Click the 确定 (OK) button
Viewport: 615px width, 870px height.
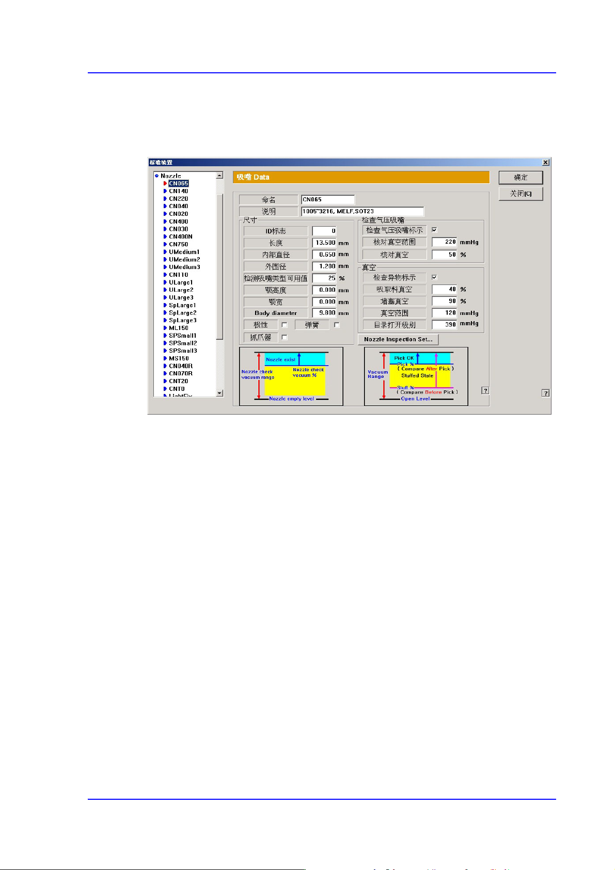coord(521,178)
